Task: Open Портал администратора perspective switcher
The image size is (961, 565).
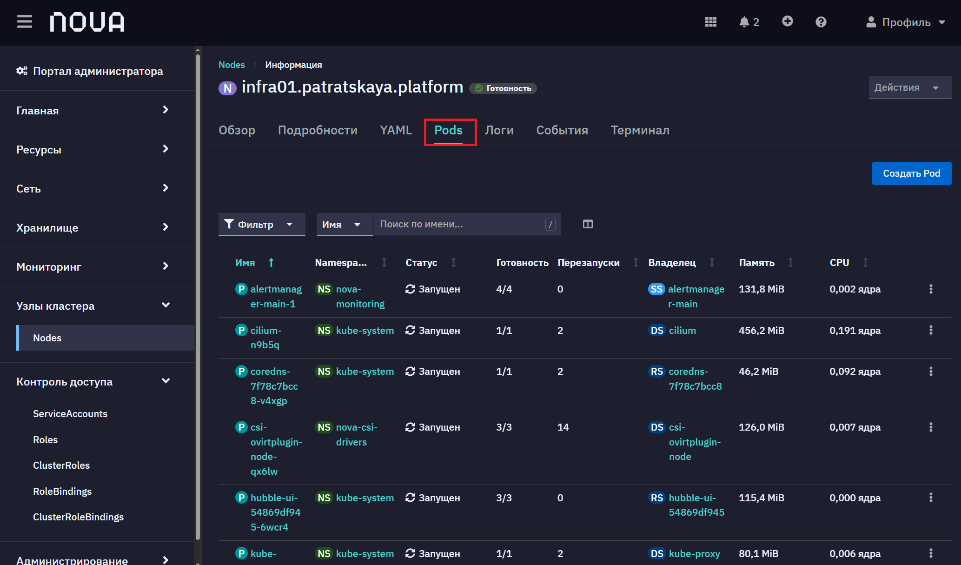Action: click(x=90, y=71)
